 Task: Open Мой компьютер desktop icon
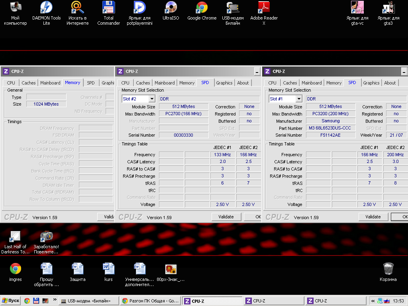(x=15, y=8)
